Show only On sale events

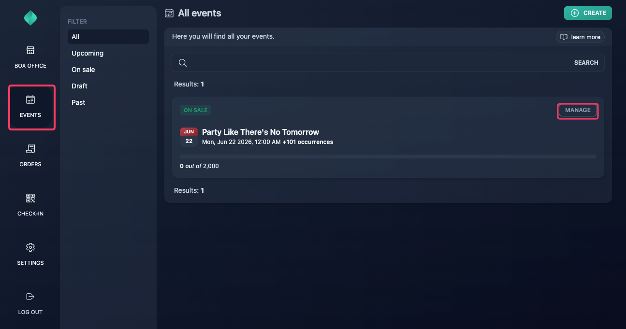coord(108,70)
